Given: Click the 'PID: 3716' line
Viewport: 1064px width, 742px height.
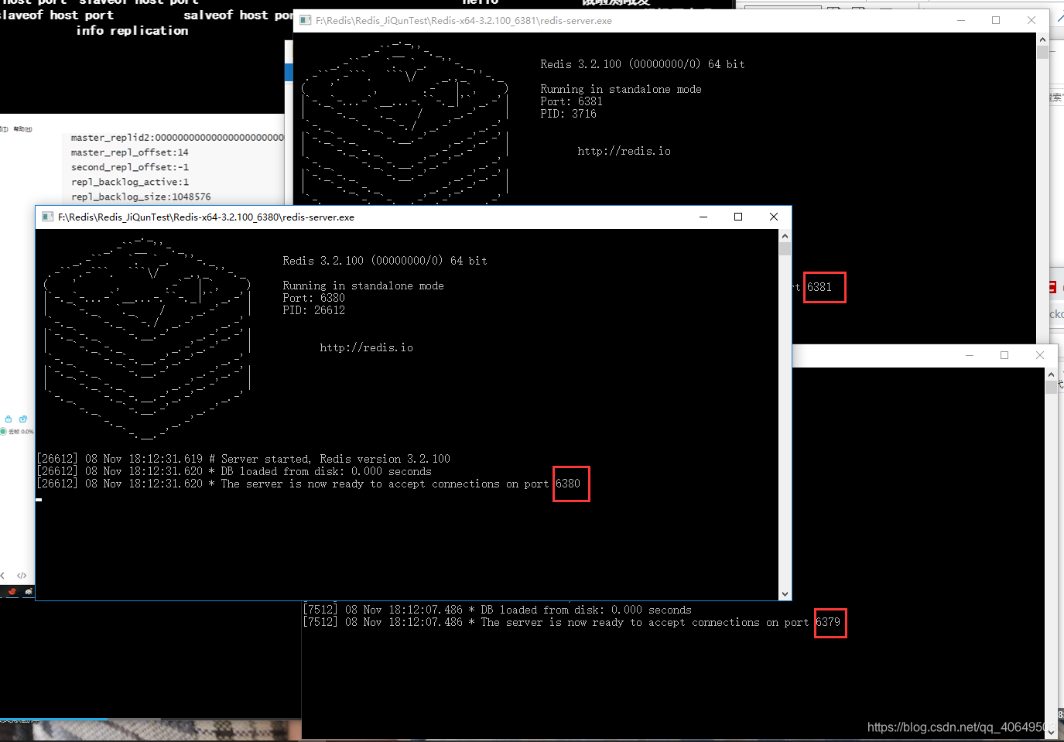Looking at the screenshot, I should tap(569, 114).
